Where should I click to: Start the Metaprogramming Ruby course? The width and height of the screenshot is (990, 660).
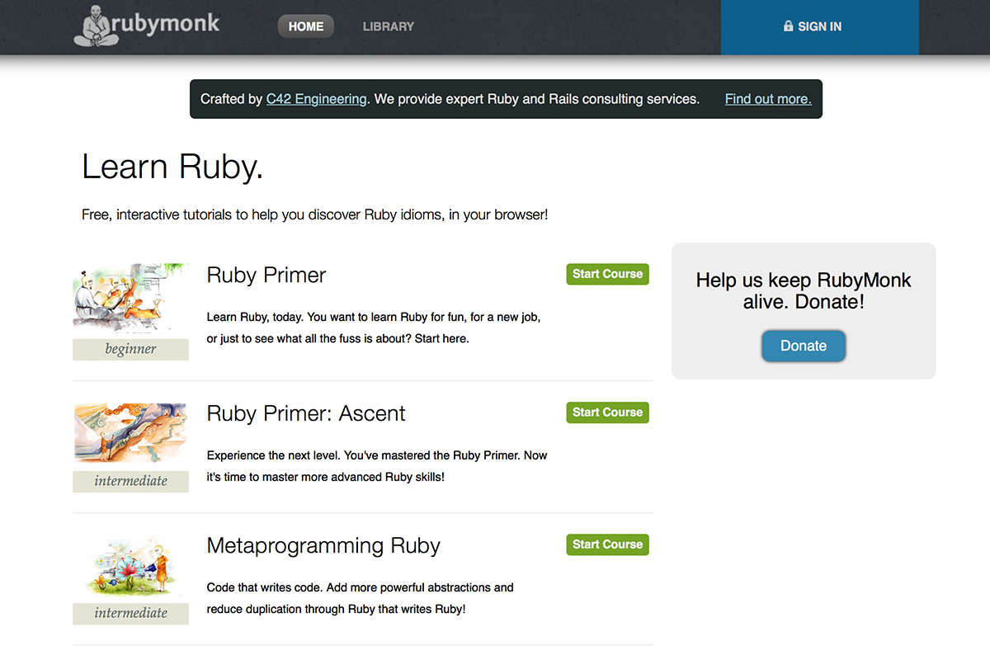pos(607,544)
